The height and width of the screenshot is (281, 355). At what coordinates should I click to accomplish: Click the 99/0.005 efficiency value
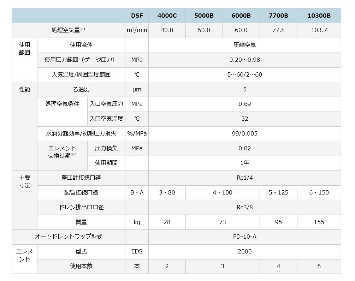pos(244,133)
